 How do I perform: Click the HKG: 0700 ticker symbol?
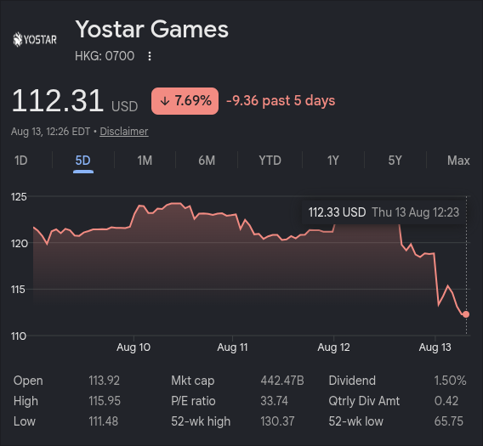click(105, 56)
